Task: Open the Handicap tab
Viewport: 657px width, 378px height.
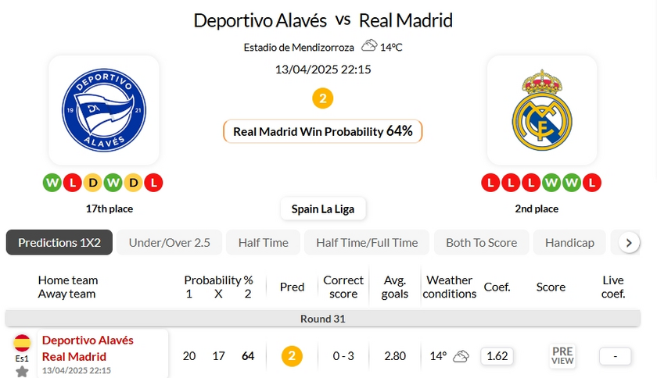Action: 569,242
